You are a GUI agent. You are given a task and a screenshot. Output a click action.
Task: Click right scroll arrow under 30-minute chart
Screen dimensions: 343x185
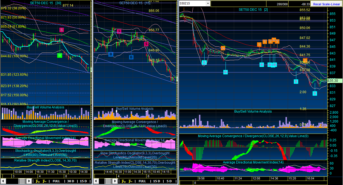coord(29,181)
